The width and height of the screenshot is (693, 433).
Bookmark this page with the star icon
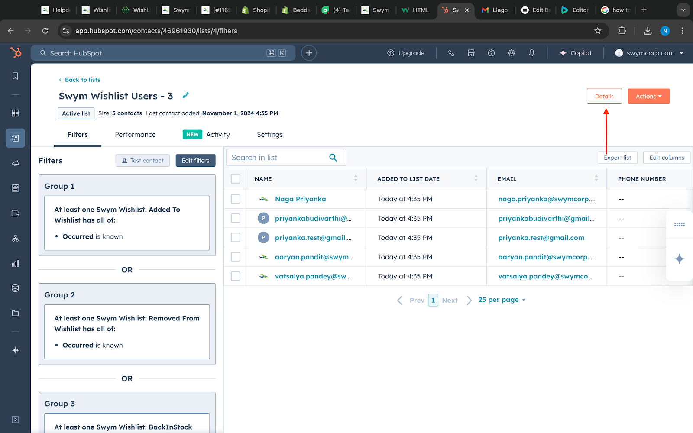tap(598, 31)
